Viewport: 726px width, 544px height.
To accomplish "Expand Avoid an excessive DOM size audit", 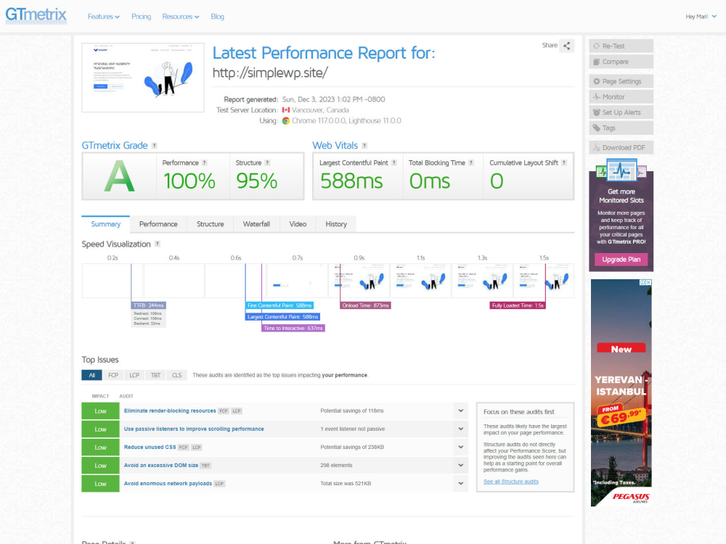I will pos(461,465).
